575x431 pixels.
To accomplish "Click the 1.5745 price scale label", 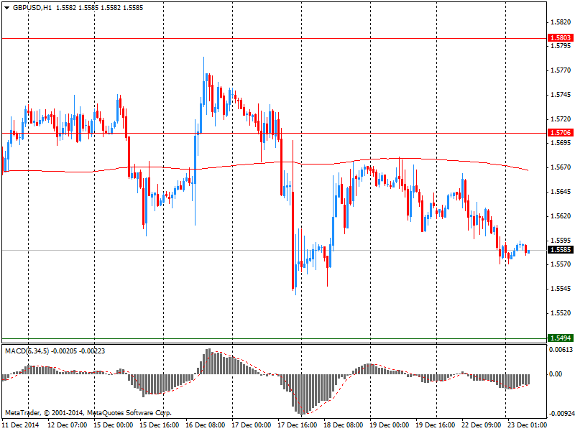I will (x=561, y=95).
